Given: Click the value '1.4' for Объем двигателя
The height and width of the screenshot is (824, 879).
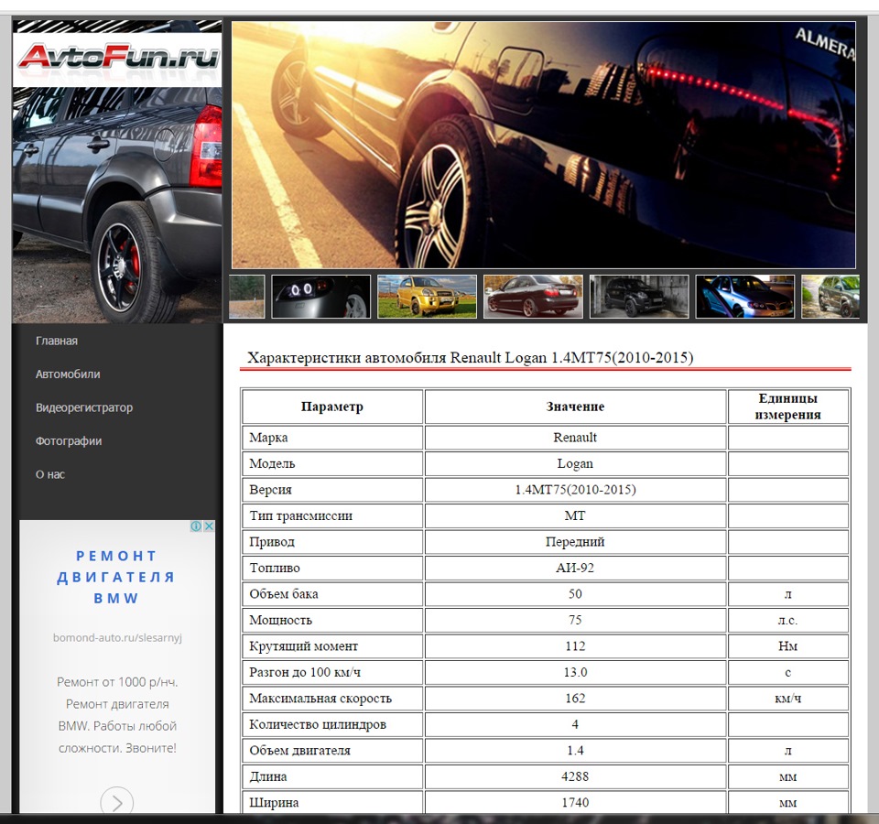Looking at the screenshot, I should click(x=575, y=751).
